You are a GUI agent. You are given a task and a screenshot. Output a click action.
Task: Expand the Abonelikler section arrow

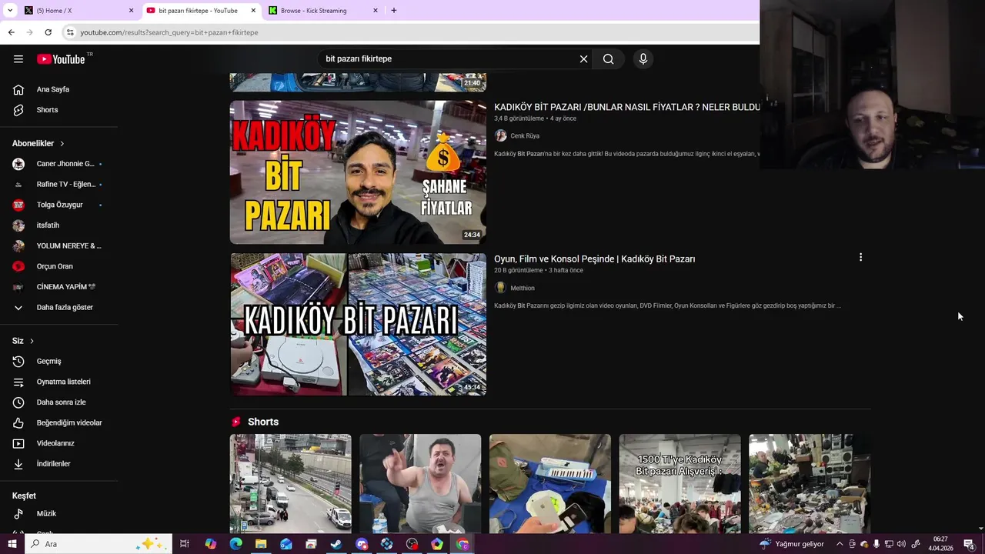point(62,144)
